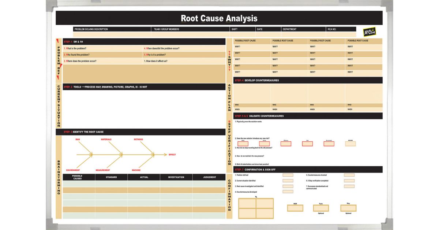Click the red exclamation icon beside PROBLEM DEF
This screenshot has width=439, height=230.
58,40
